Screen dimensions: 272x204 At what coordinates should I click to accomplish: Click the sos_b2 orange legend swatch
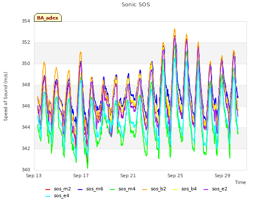pos(144,190)
